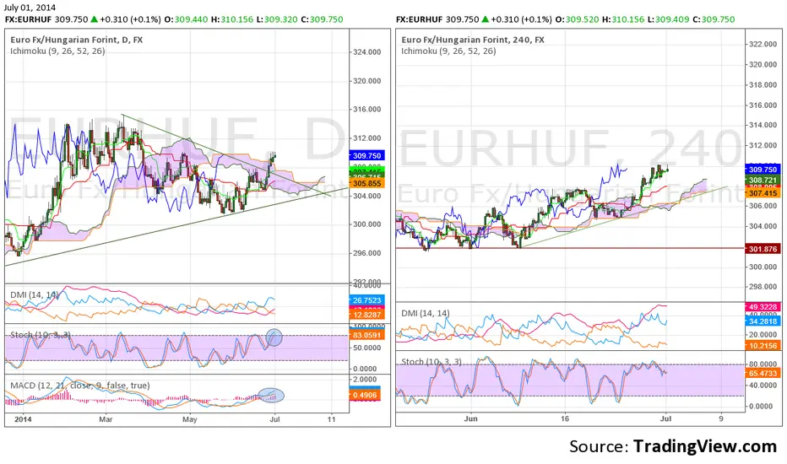Click the ellipse marker on the daily MACD panel
The height and width of the screenshot is (464, 787).
(272, 396)
